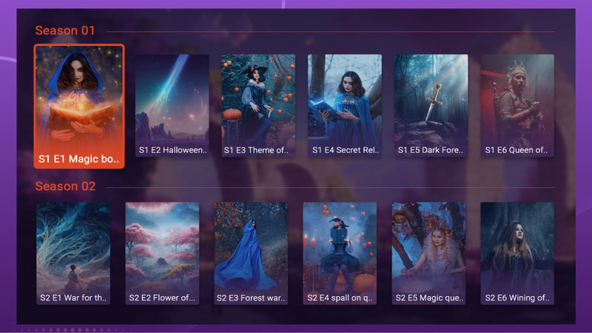This screenshot has width=592, height=333.
Task: Open the S1 E6 Queen of episode
Action: coord(517,105)
